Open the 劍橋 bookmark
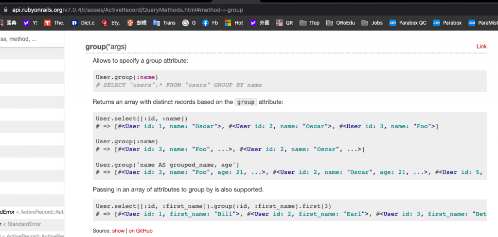The width and height of the screenshot is (498, 237). (x=137, y=23)
